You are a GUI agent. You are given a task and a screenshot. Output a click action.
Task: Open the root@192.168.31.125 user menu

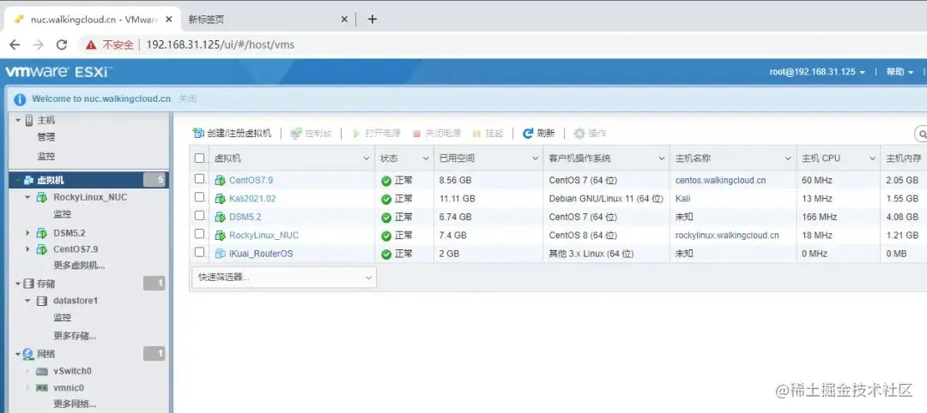pos(817,72)
